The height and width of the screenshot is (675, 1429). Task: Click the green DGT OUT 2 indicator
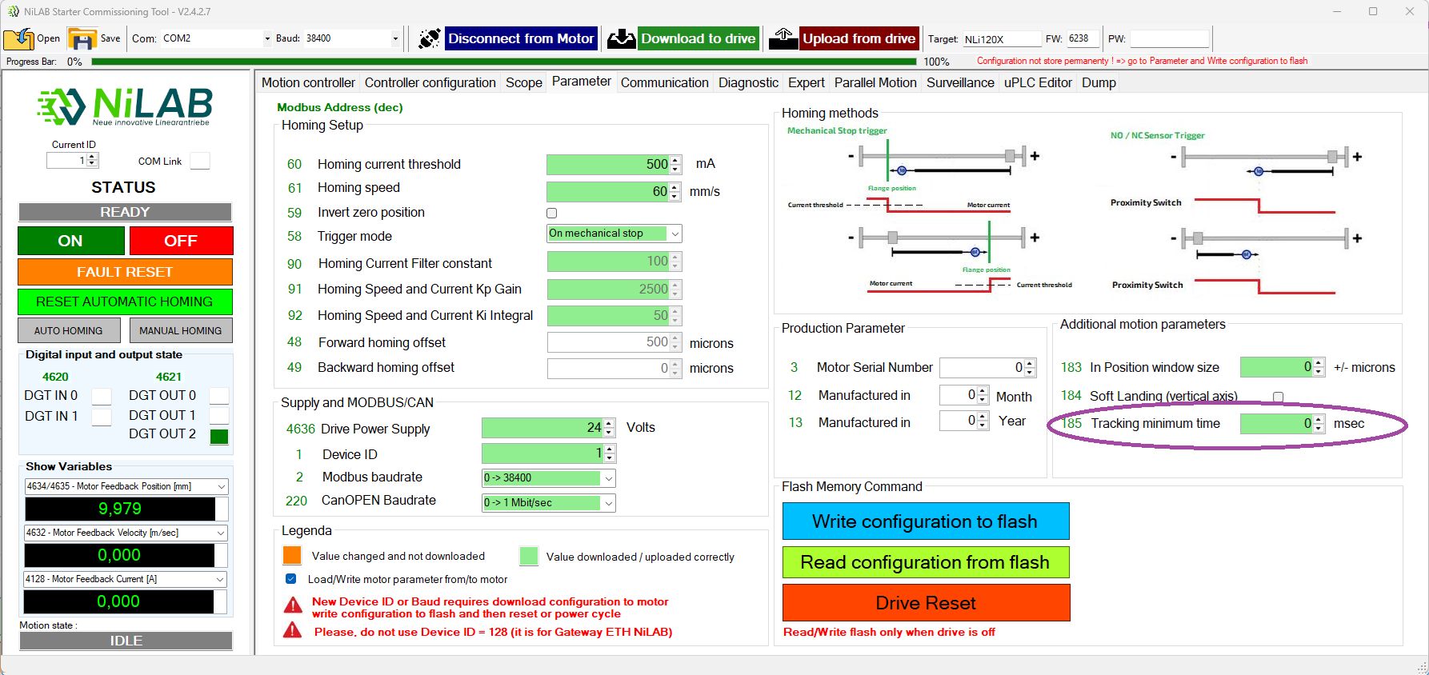pyautogui.click(x=218, y=437)
